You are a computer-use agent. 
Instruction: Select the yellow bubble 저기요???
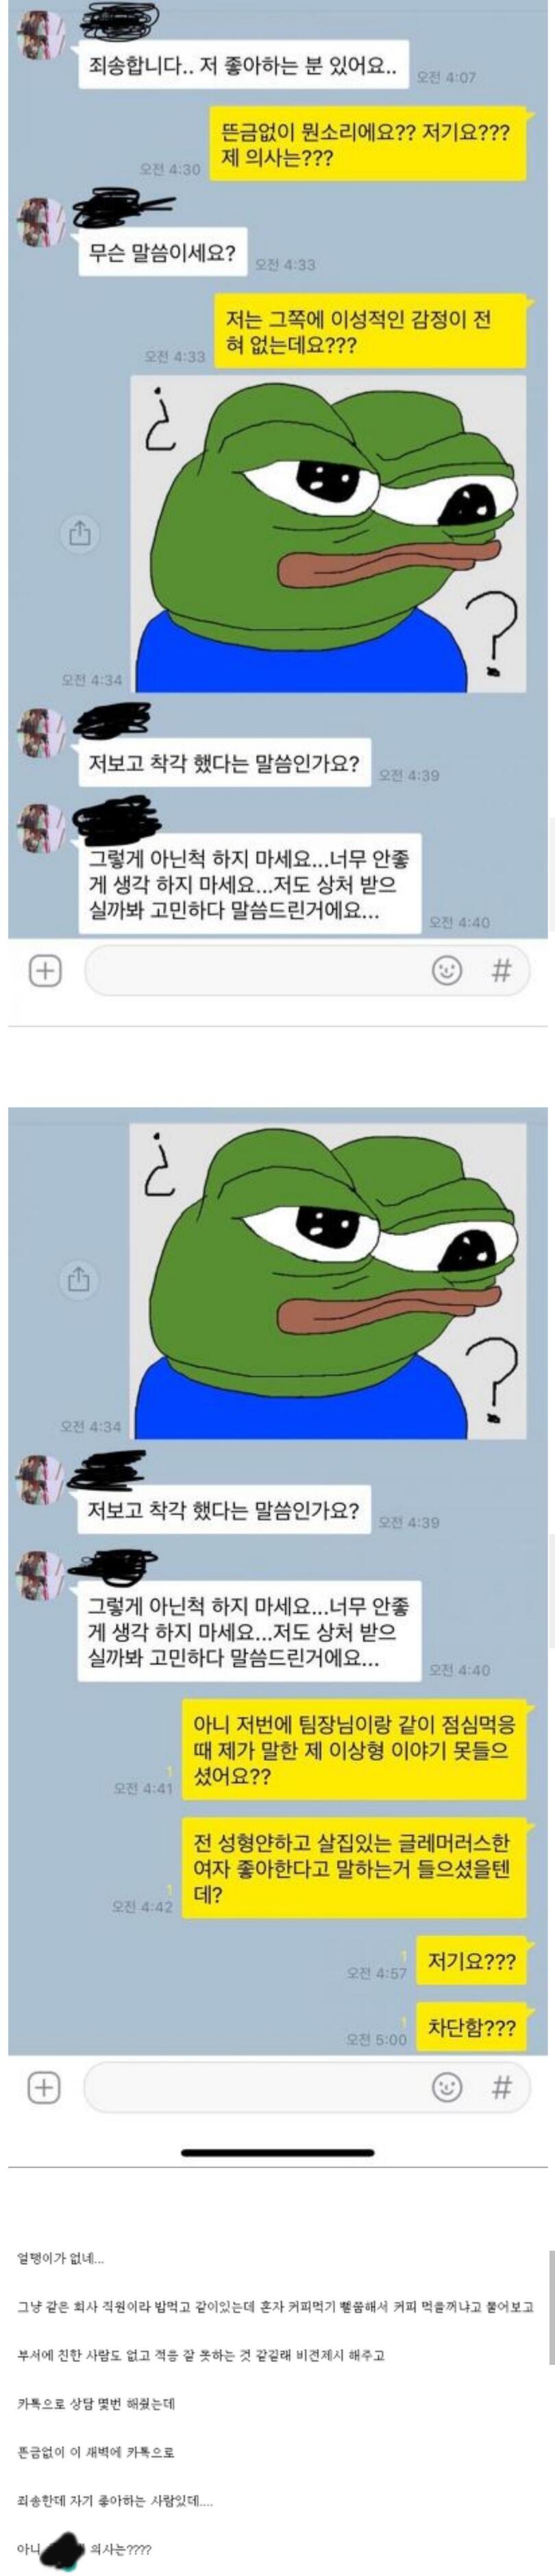pyautogui.click(x=471, y=1961)
